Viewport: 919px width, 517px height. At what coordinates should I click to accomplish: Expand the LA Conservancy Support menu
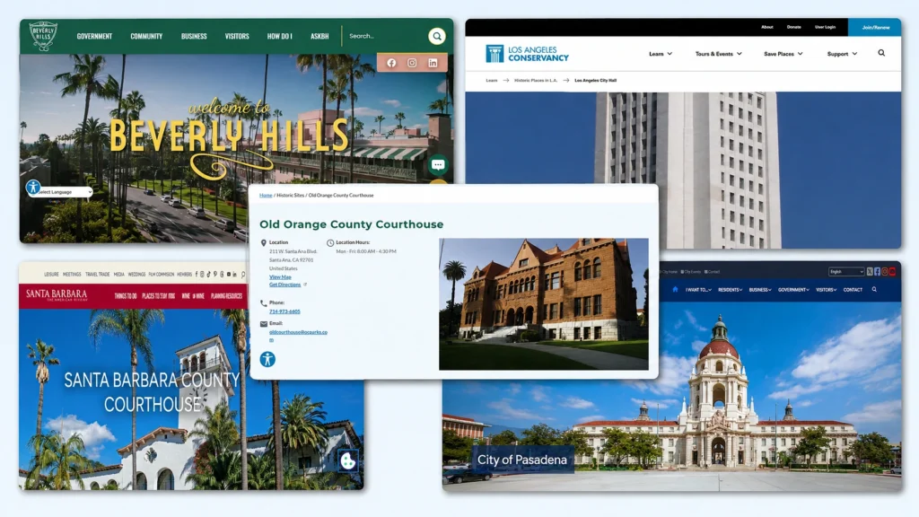coord(842,54)
